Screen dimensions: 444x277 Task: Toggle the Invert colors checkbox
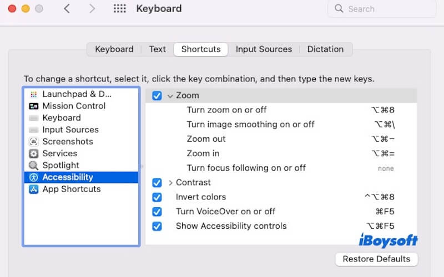click(x=157, y=197)
